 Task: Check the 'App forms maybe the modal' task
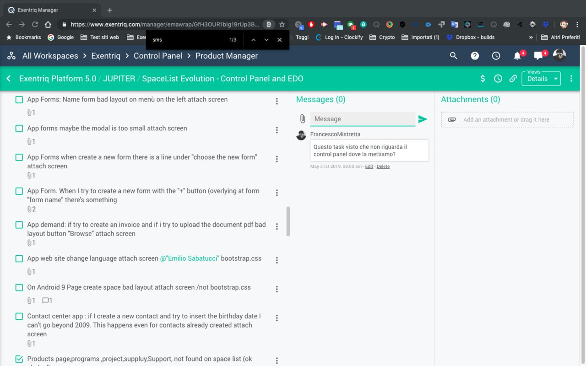[19, 129]
